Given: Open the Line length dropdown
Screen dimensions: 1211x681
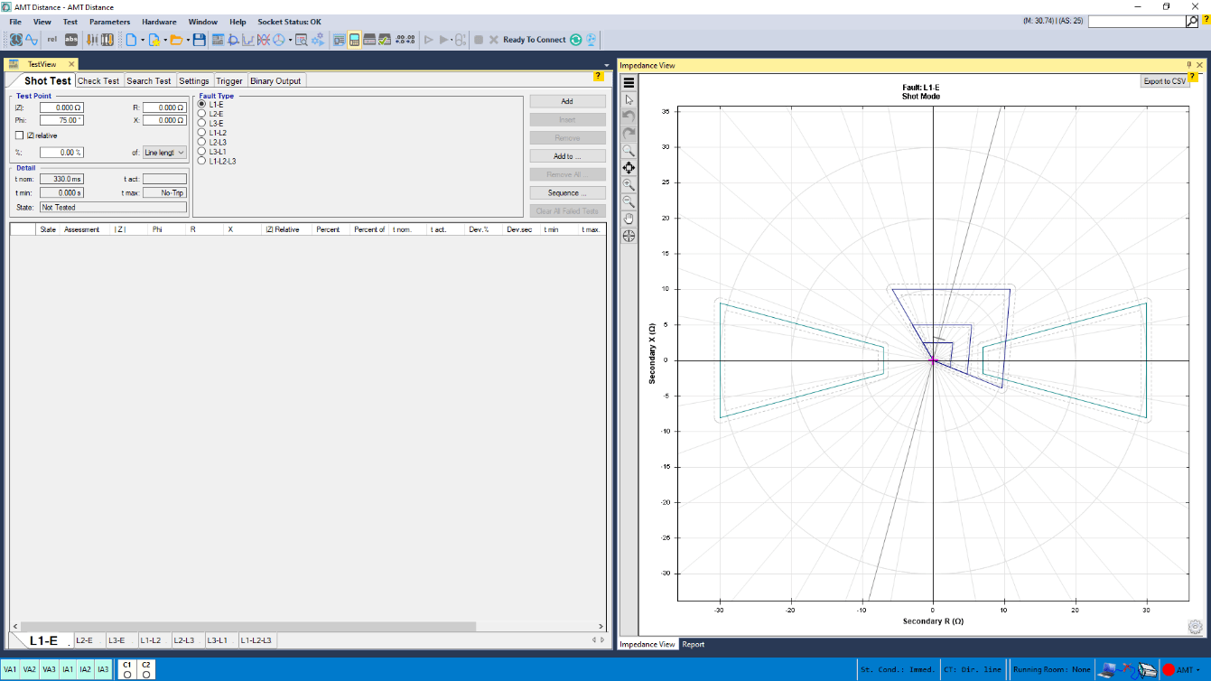Looking at the screenshot, I should tap(165, 153).
